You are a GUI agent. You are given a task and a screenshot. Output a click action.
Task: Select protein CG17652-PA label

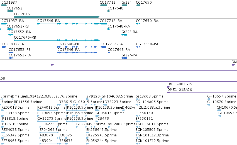20,55
